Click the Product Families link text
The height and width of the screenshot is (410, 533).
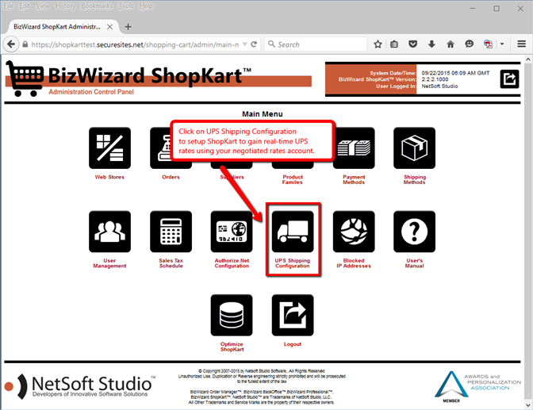click(x=293, y=179)
